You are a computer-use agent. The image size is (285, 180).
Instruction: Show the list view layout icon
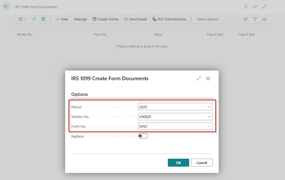264,19
